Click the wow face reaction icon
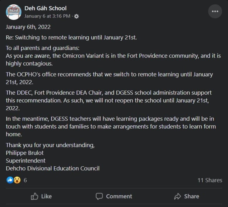 coord(17,180)
